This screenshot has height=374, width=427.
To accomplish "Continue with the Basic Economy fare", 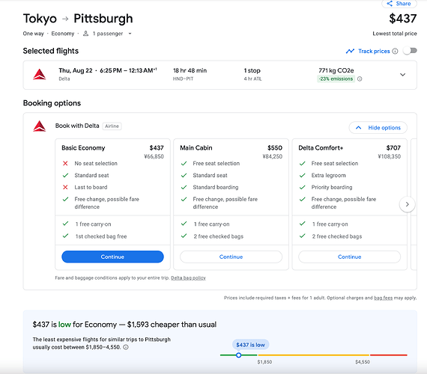I will tap(112, 257).
